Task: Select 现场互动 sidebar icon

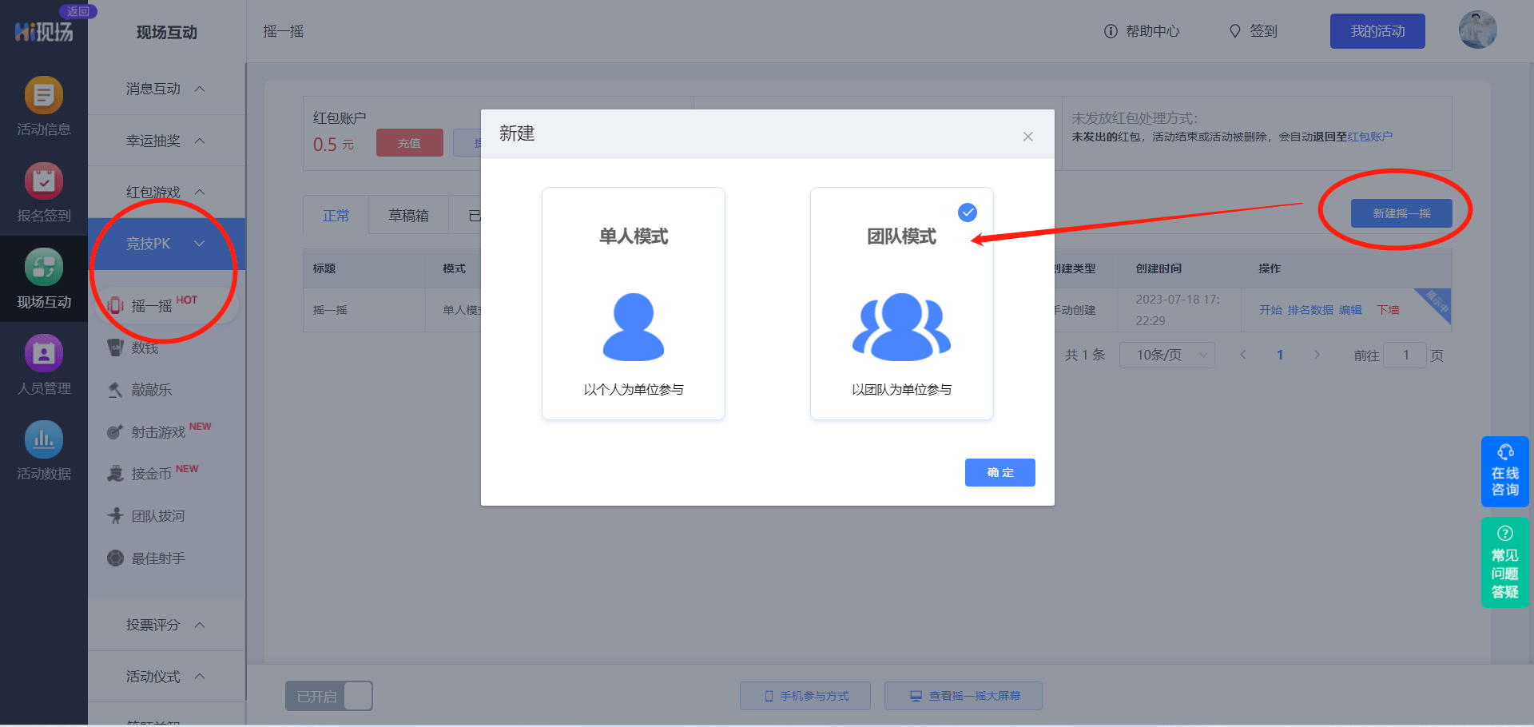Action: [x=44, y=268]
